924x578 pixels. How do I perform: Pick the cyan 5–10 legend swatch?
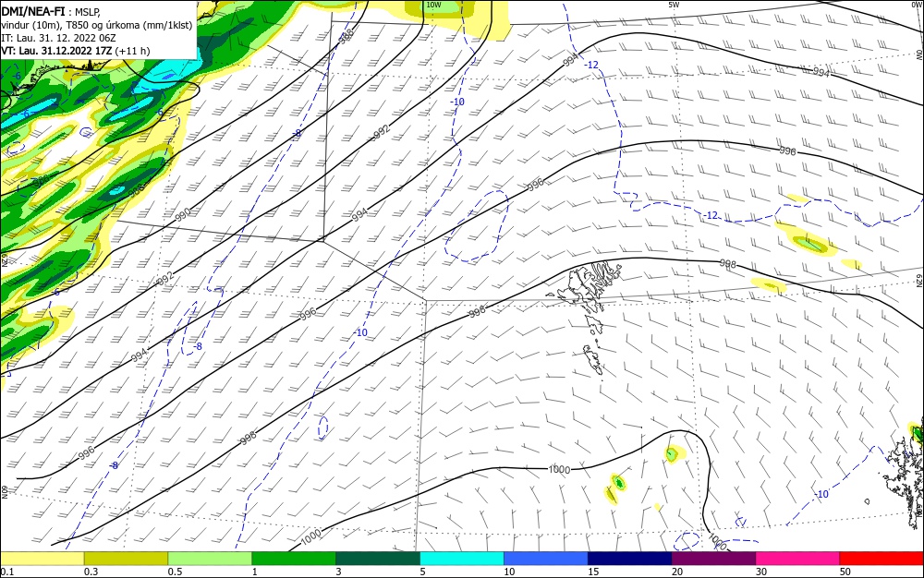[462, 559]
